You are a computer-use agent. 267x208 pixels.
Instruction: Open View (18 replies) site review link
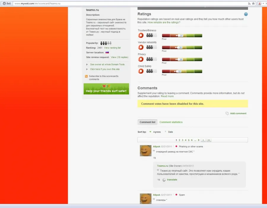120,57
